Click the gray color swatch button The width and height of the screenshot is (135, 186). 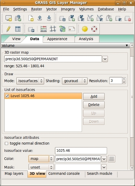[x=112, y=159]
